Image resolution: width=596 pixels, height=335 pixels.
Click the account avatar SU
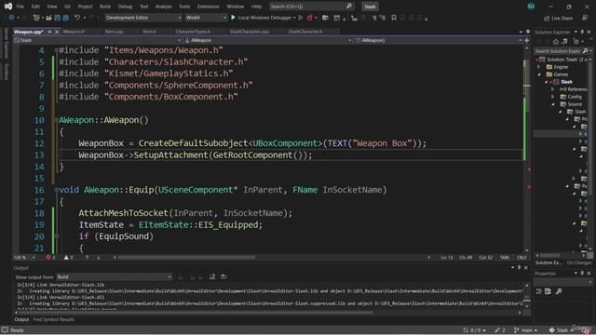click(x=531, y=7)
